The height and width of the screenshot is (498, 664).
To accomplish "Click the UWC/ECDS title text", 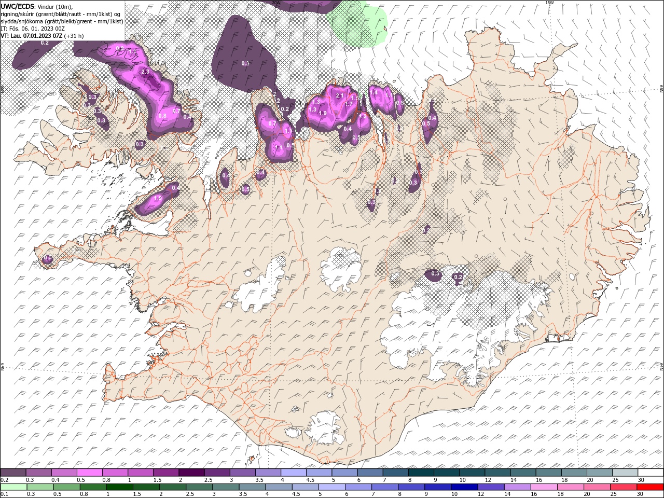I will click(x=18, y=6).
